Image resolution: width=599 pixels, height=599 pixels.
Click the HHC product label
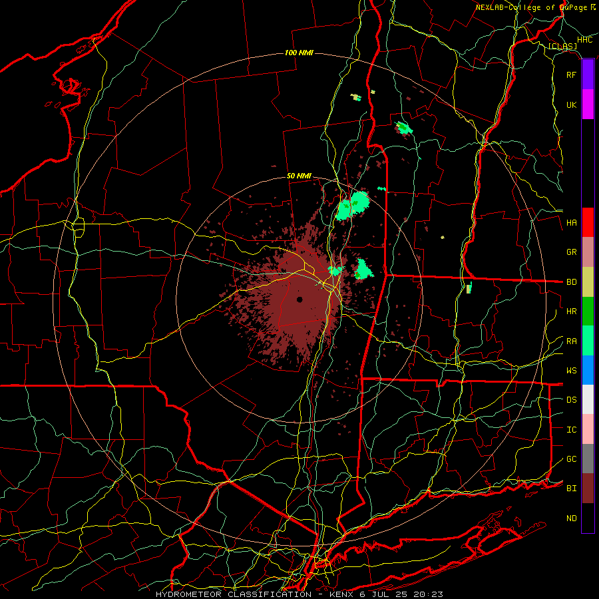(x=584, y=40)
